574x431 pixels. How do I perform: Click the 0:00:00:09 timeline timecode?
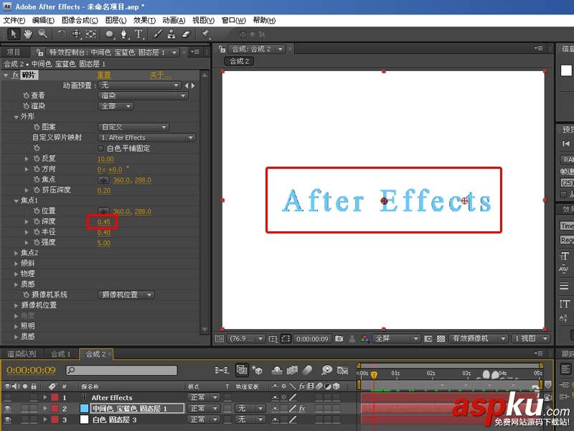[x=31, y=370]
